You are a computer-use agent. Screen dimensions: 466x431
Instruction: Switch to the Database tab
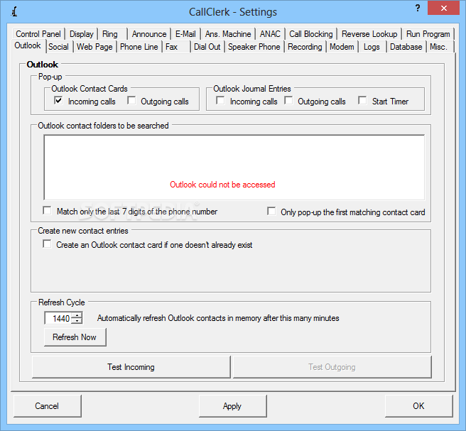click(x=406, y=47)
